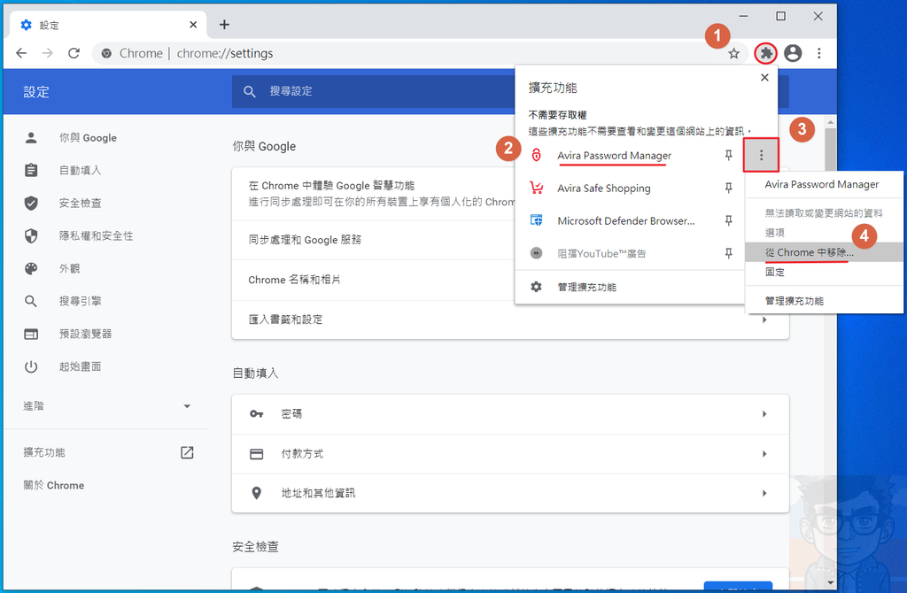Viewport: 907px width, 593px height.
Task: Open 地址和其他資訊 settings row
Action: [510, 493]
